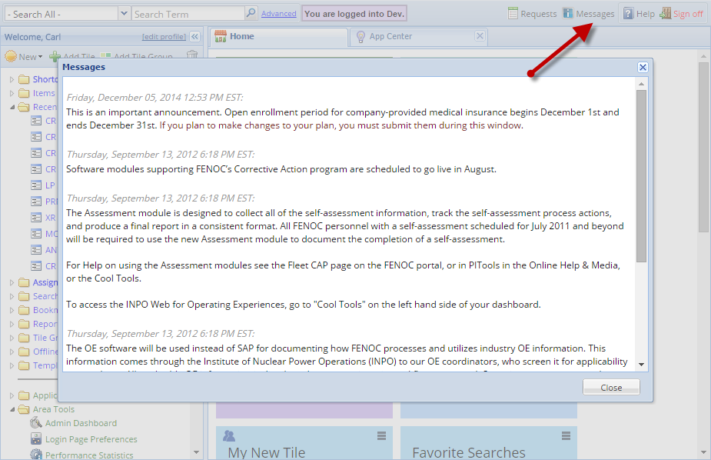The width and height of the screenshot is (711, 460).
Task: Switch to the App Center tab
Action: tap(418, 37)
